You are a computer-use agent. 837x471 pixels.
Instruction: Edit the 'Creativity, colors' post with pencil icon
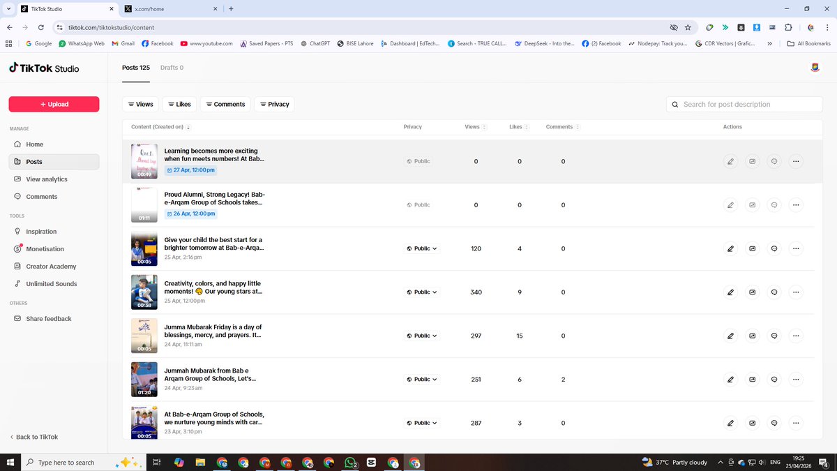[730, 292]
